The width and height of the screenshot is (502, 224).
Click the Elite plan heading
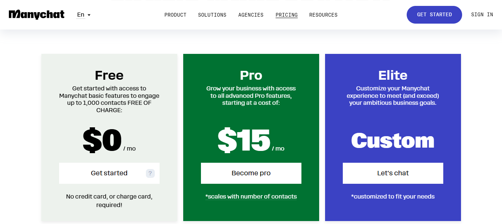point(393,75)
